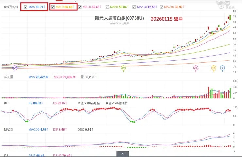Click the green 60 marker pin on chart
The image size is (242, 157).
pyautogui.click(x=123, y=68)
